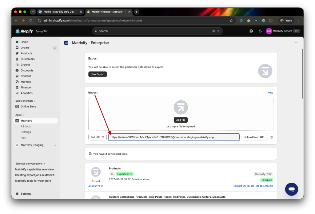This screenshot has height=214, width=315.
Task: Download Export_2026-06-29_163215.zip
Action: [x=253, y=186]
